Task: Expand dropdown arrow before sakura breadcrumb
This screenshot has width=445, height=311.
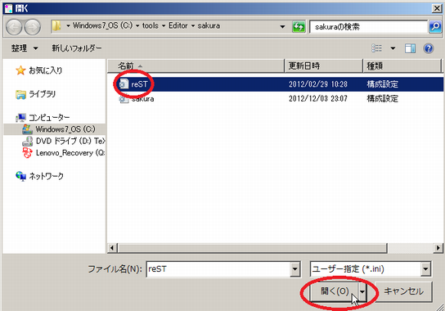Action: 193,26
